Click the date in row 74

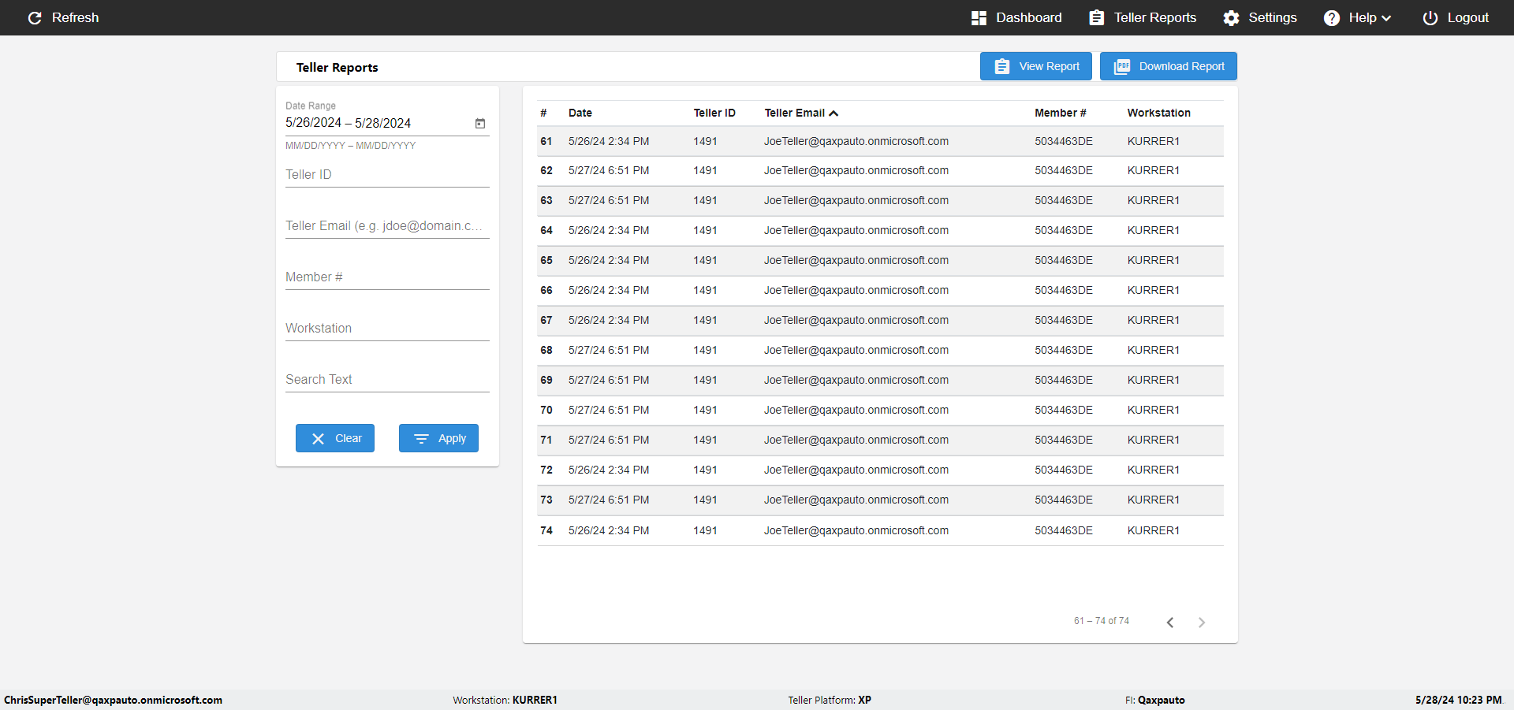click(609, 530)
